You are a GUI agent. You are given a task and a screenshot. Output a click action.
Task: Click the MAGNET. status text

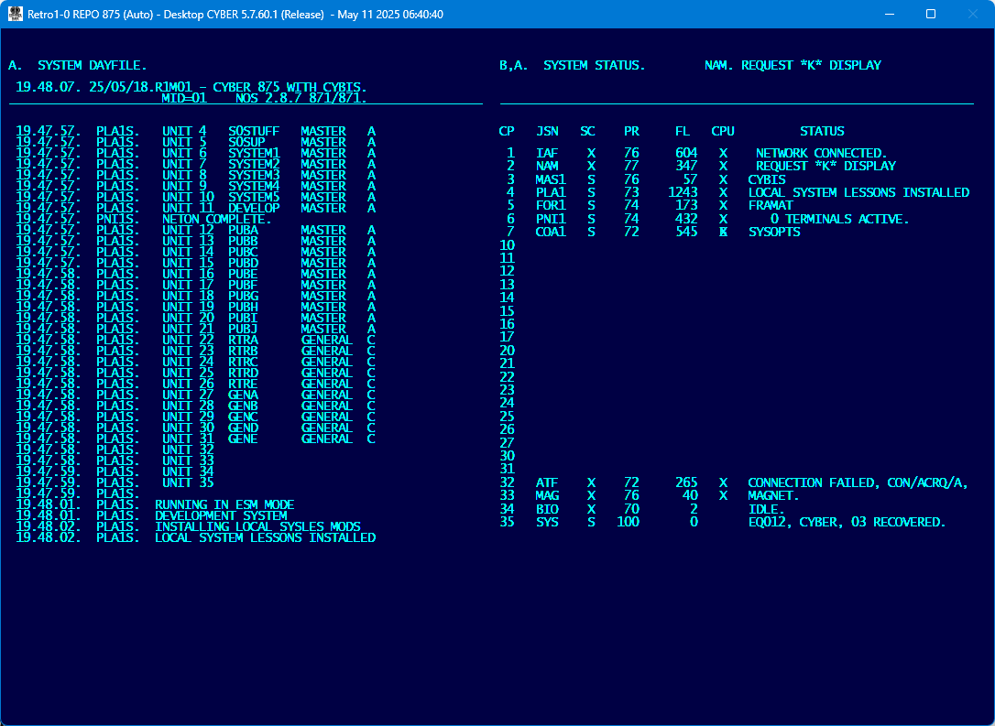click(773, 495)
